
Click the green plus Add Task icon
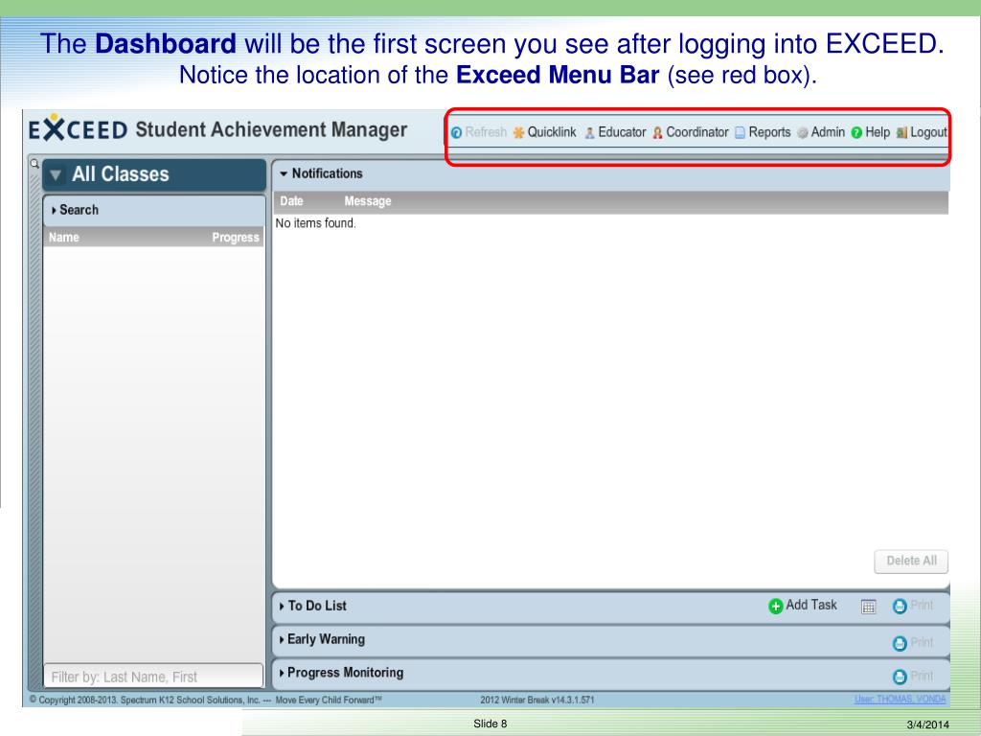tap(776, 606)
